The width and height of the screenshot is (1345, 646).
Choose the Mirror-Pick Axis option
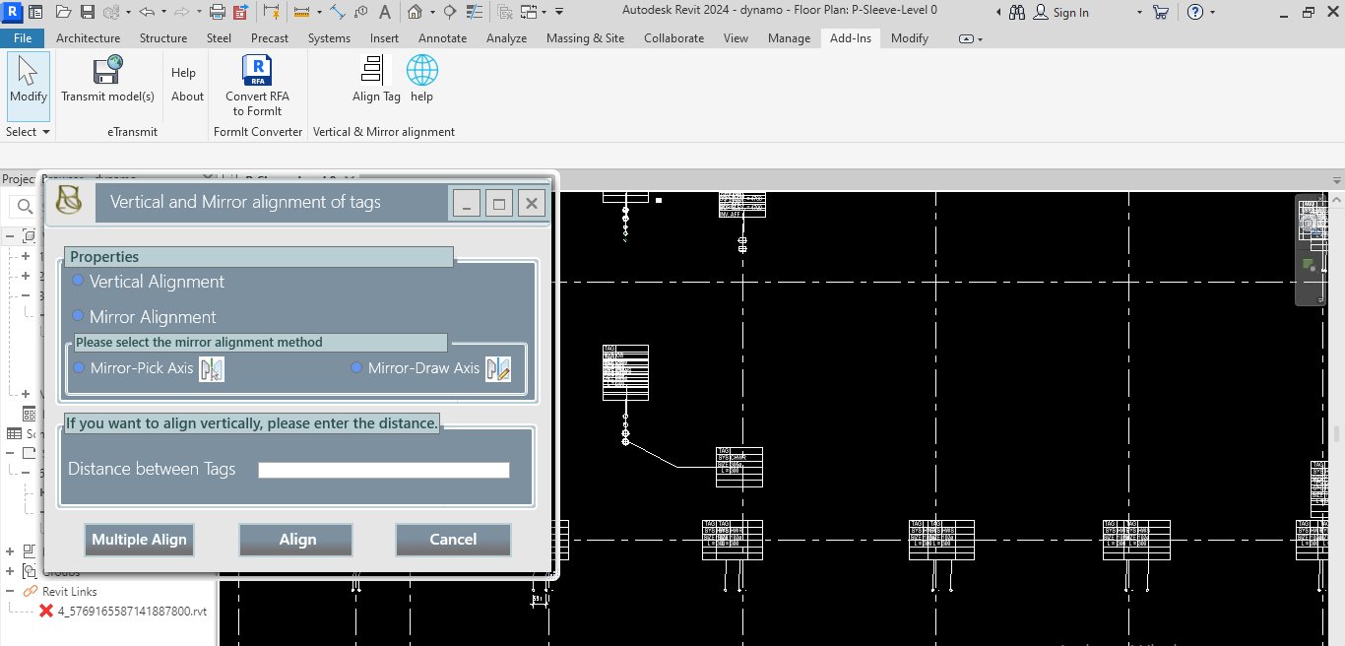pyautogui.click(x=80, y=367)
